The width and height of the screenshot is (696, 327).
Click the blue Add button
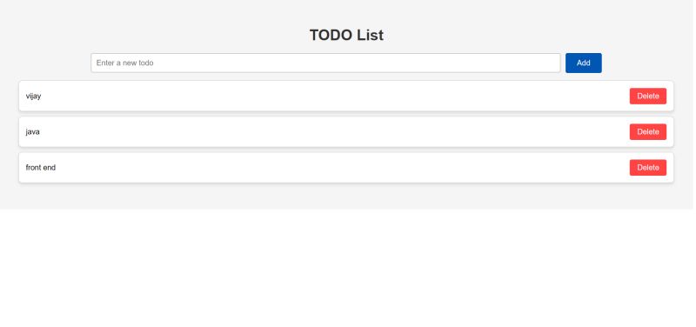[583, 63]
